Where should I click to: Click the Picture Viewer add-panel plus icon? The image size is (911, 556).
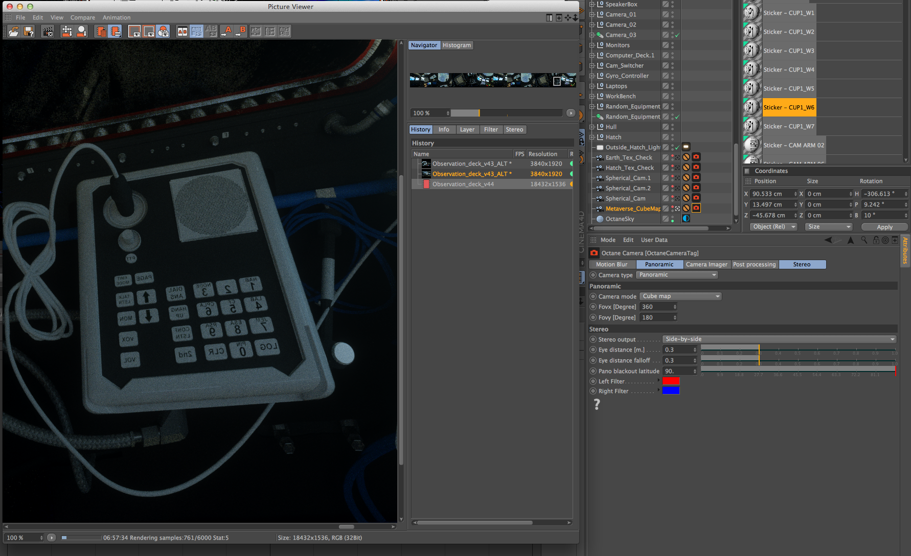pos(559,17)
